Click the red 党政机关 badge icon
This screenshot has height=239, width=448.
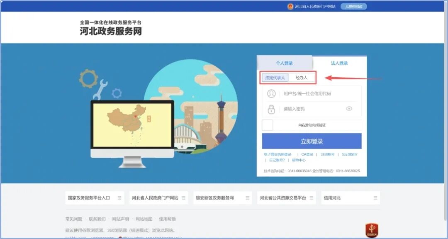(x=372, y=230)
